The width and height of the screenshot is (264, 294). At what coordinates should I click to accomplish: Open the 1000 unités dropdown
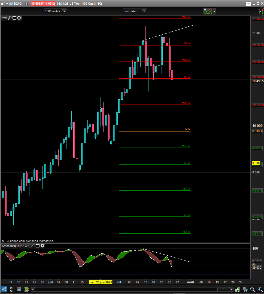56,11
